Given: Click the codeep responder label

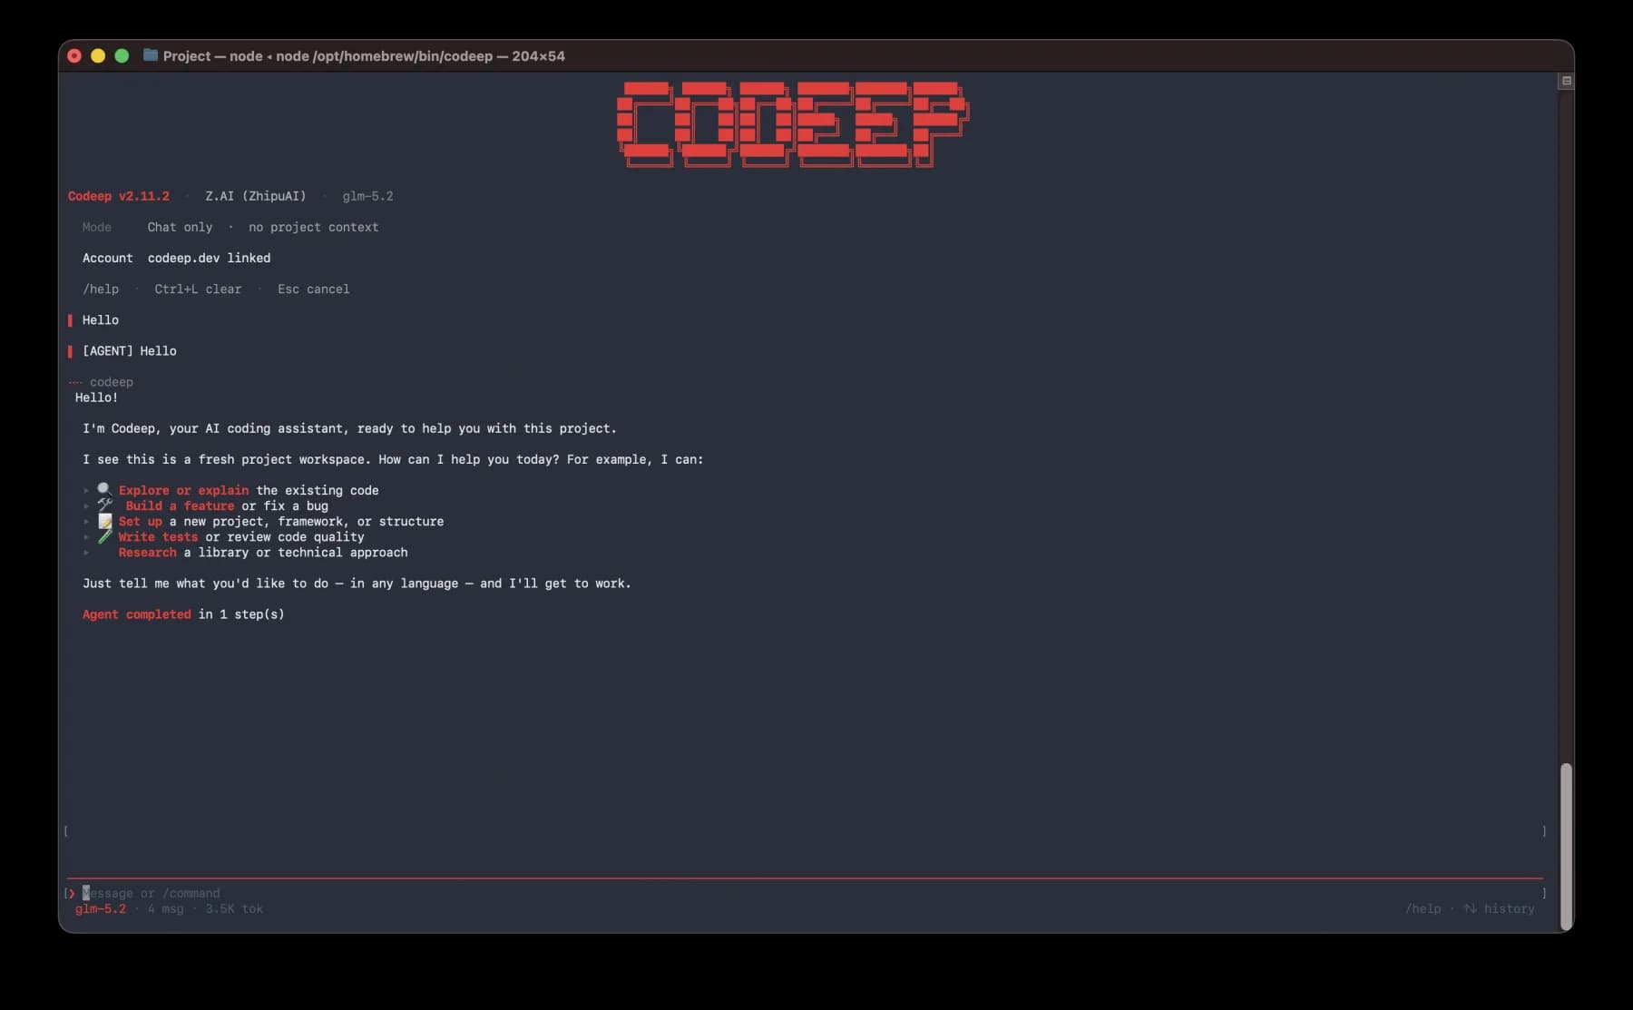Looking at the screenshot, I should click(x=112, y=382).
